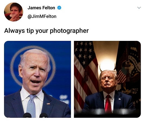
Task: Click the red tie in right photo
Action: (x=108, y=103)
